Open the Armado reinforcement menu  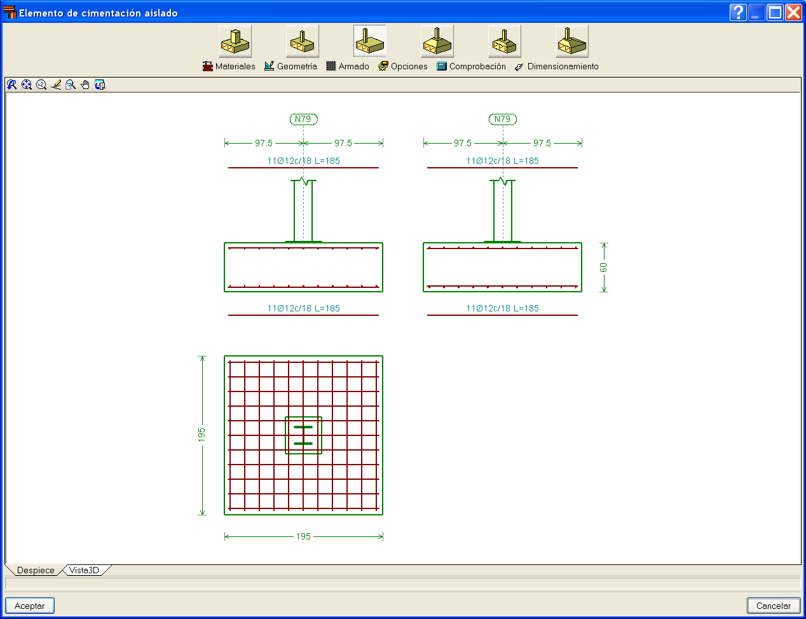point(348,66)
